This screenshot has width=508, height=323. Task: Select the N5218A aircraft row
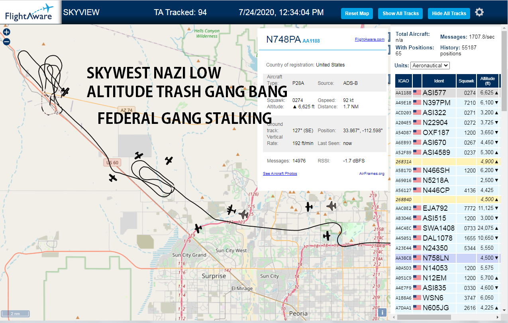[x=447, y=180]
